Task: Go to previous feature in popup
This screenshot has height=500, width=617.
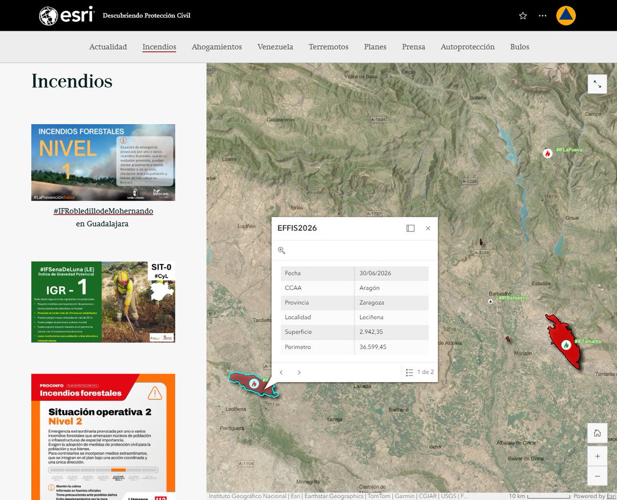Action: [x=281, y=372]
